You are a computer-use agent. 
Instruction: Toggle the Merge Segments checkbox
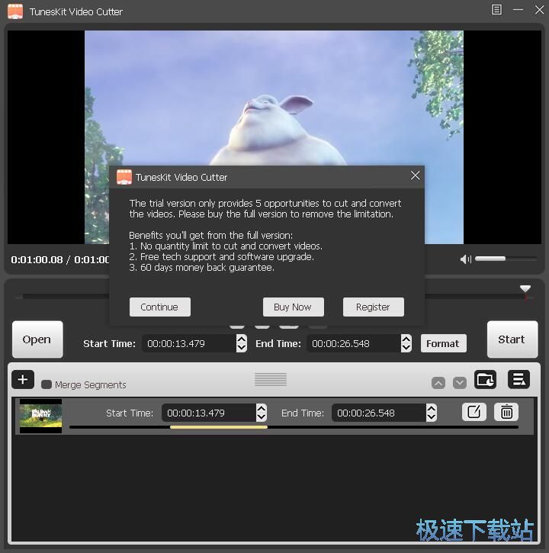(47, 384)
